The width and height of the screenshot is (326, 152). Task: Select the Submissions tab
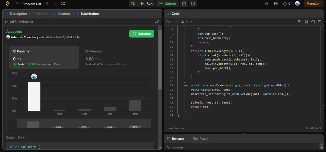pyautogui.click(x=87, y=14)
